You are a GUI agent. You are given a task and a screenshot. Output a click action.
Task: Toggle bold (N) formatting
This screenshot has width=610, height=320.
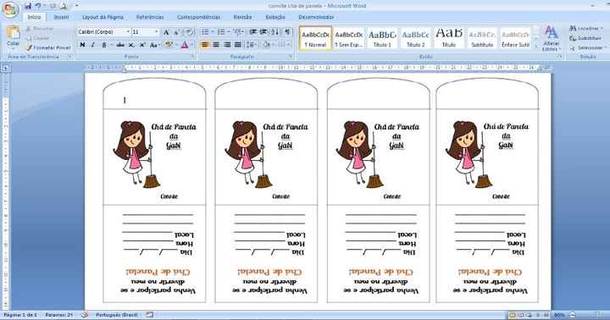click(82, 45)
